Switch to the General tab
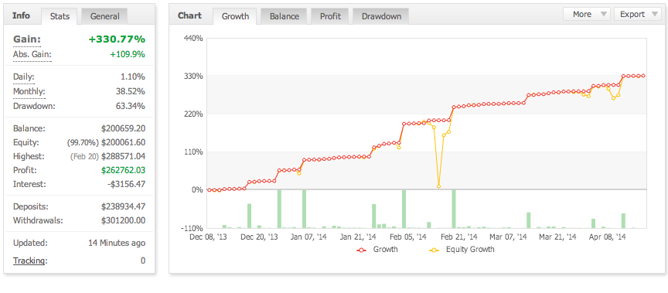The height and width of the screenshot is (293, 668). pyautogui.click(x=104, y=16)
